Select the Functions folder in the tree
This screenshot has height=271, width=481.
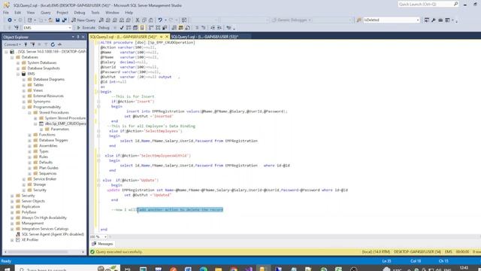pyautogui.click(x=47, y=135)
